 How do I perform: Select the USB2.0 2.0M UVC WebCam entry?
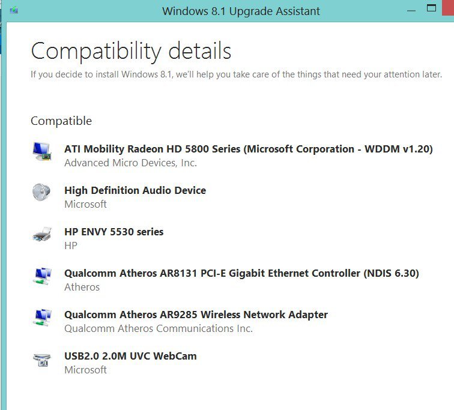point(130,356)
